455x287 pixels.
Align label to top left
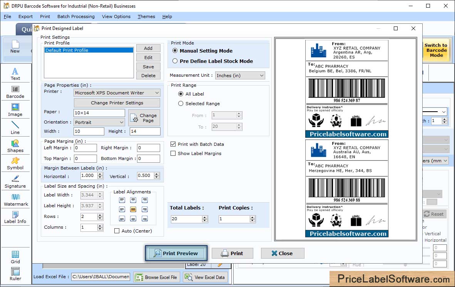(x=122, y=200)
